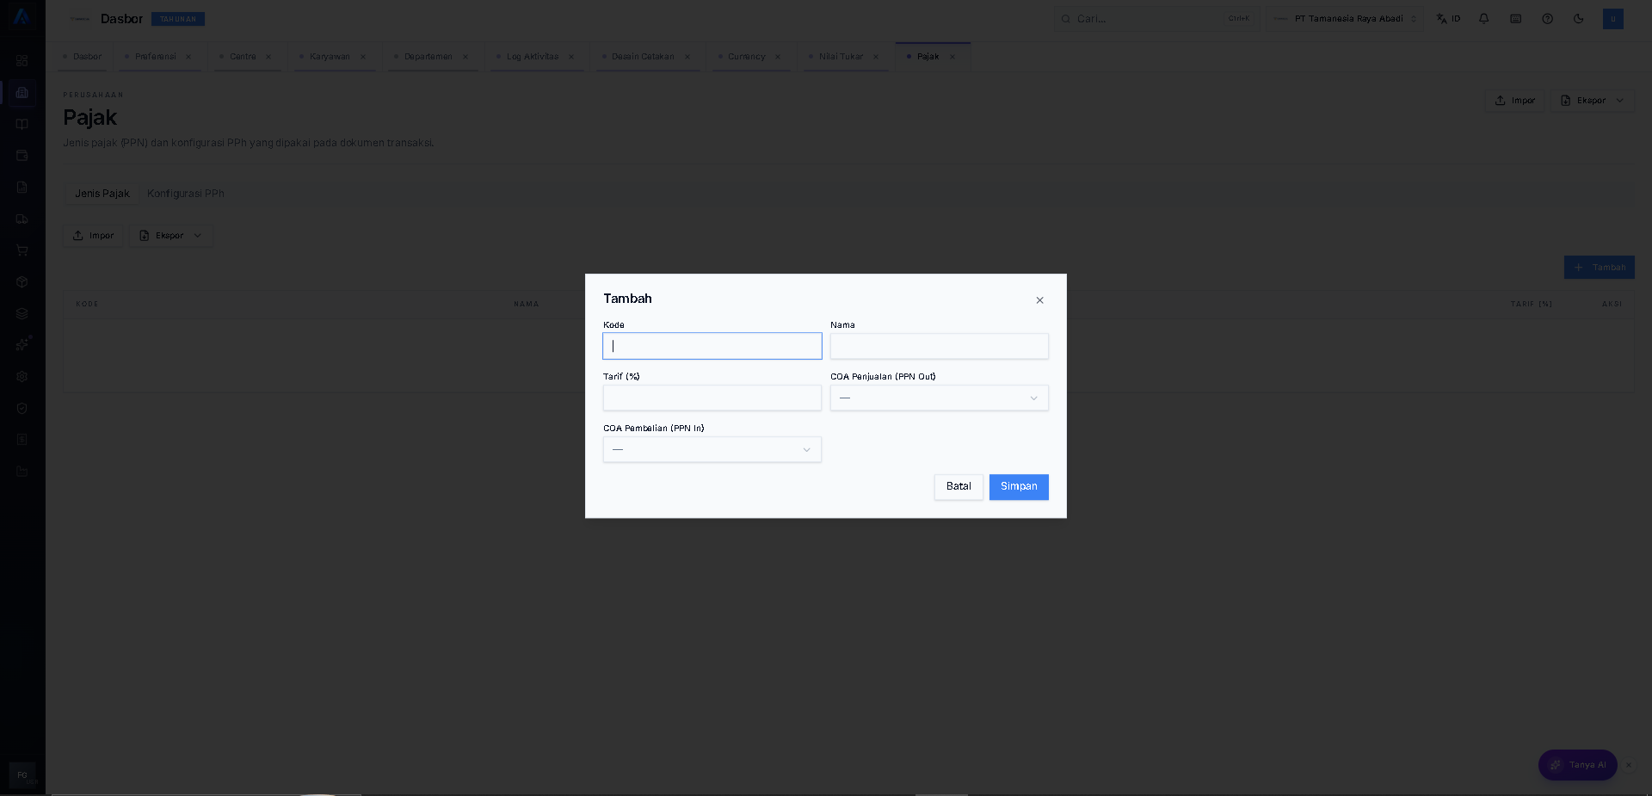This screenshot has width=1652, height=796.
Task: Open the box package icon in sidebar
Action: tap(22, 281)
